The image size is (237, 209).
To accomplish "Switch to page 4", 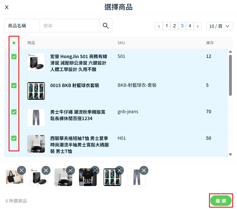I will [190, 26].
